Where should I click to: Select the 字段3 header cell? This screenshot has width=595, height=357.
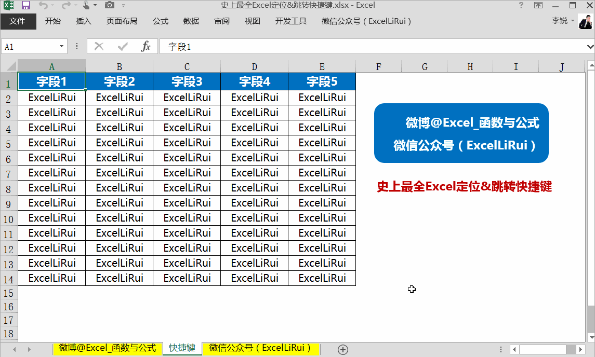[187, 81]
